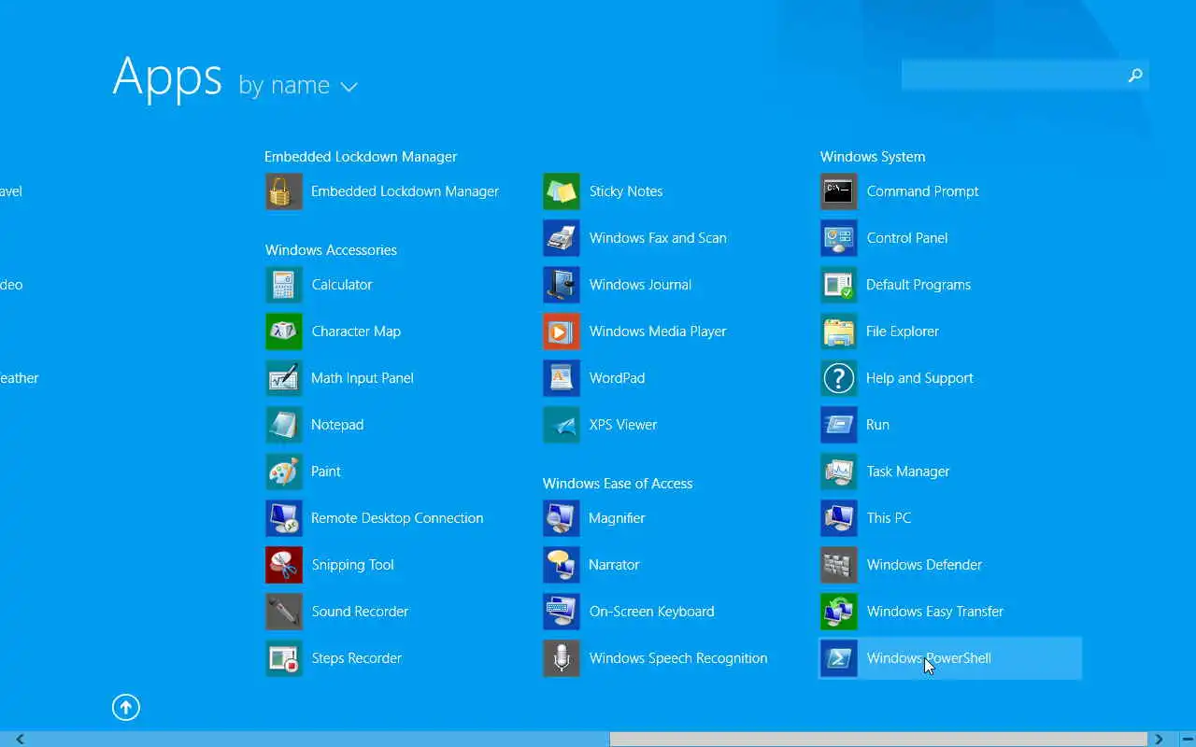
Task: Open the Narrator icon
Action: 562,565
